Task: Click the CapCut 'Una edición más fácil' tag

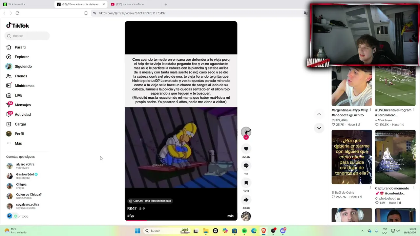Action: (x=150, y=201)
